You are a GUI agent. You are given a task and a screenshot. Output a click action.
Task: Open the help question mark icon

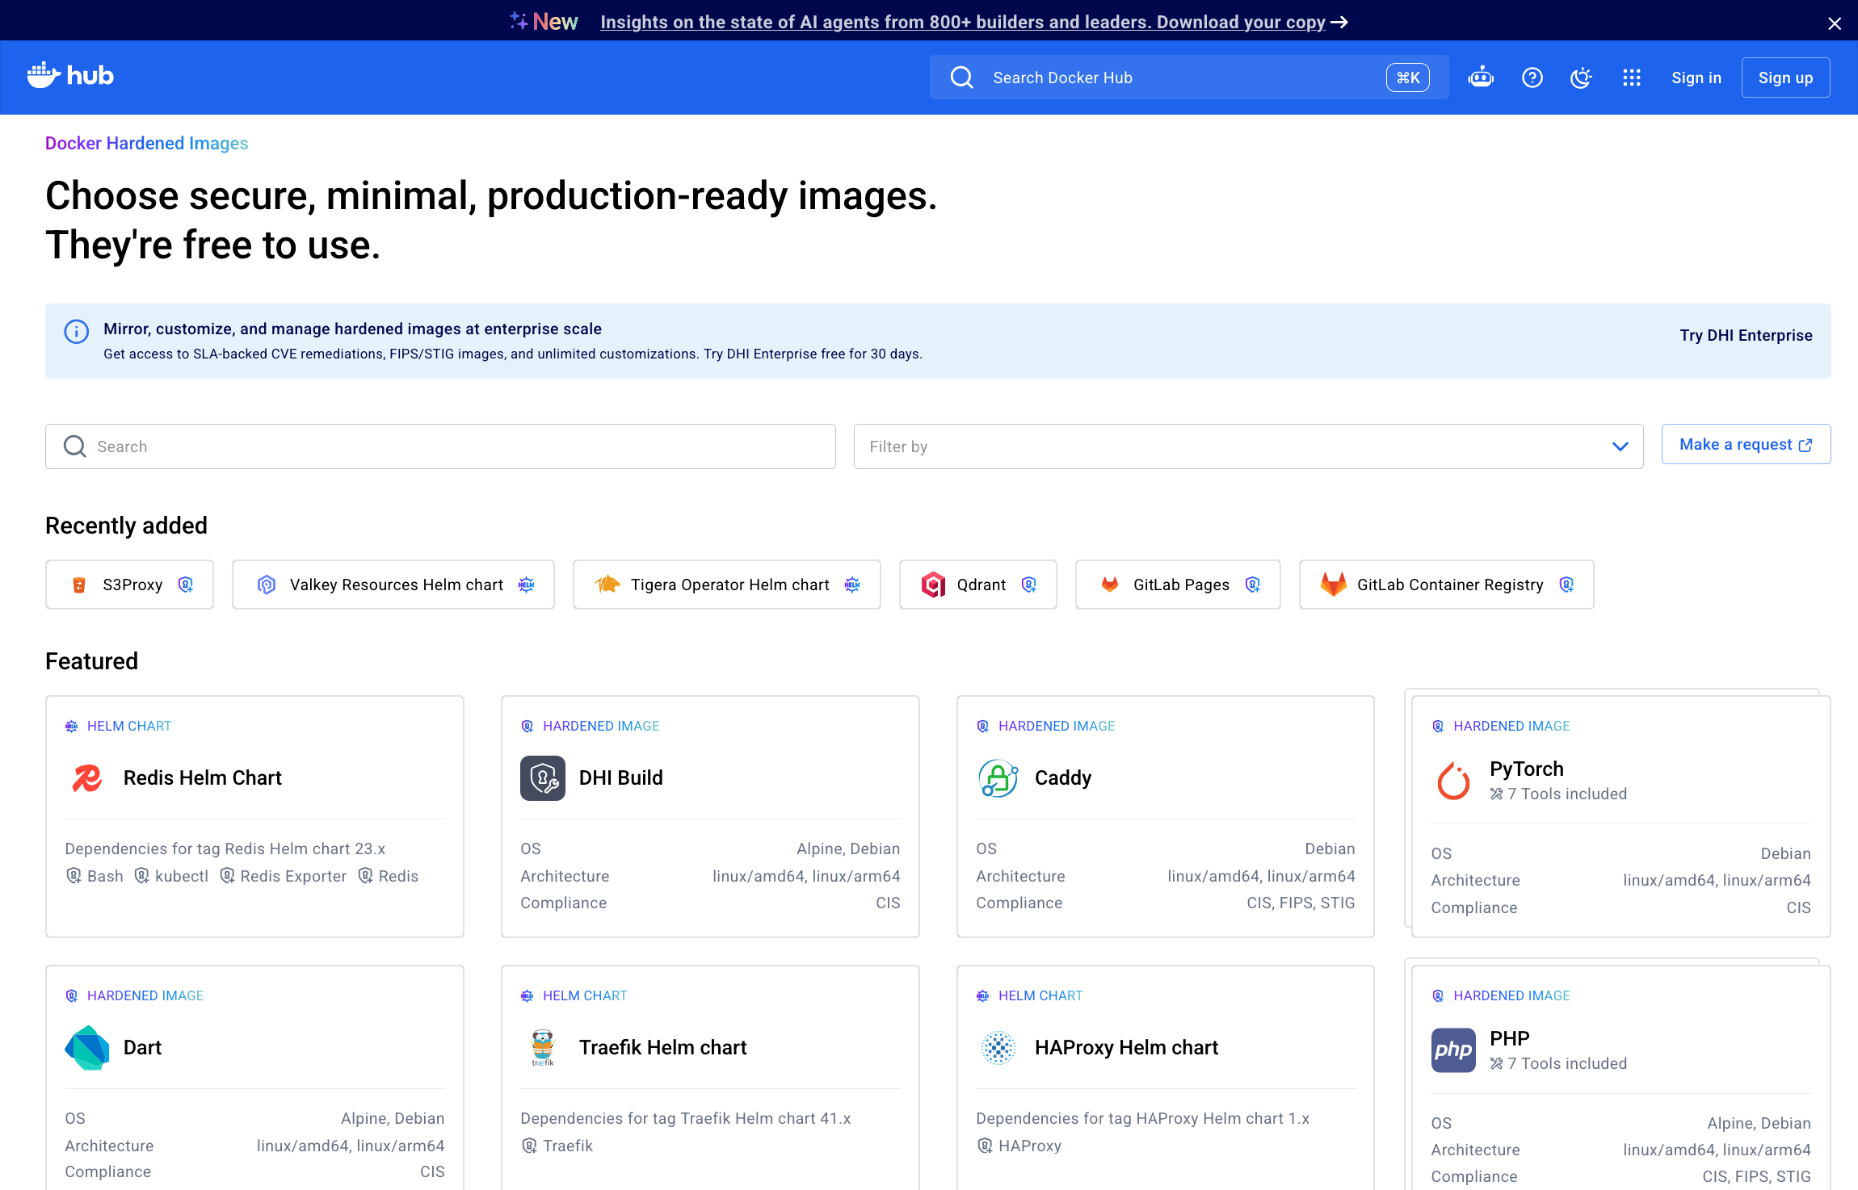pos(1532,78)
